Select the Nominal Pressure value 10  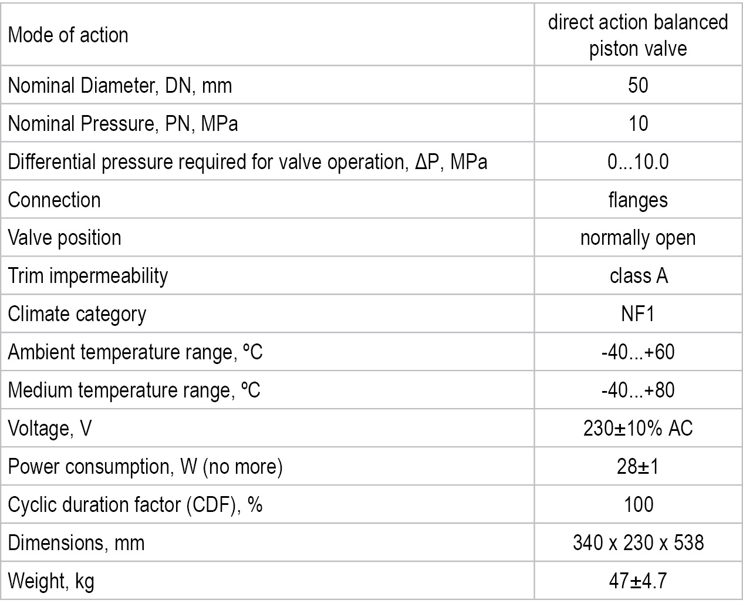(638, 124)
